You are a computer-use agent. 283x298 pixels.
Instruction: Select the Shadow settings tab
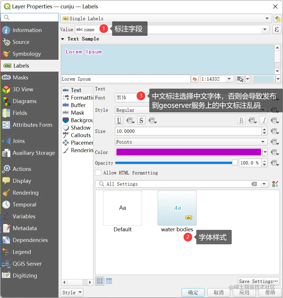[77, 128]
